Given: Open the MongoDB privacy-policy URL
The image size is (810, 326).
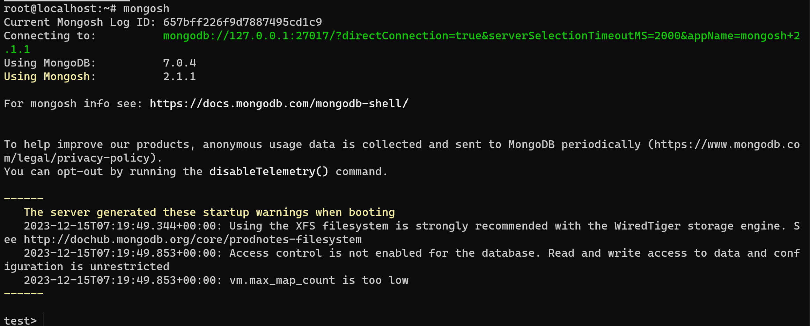Looking at the screenshot, I should pyautogui.click(x=727, y=145).
